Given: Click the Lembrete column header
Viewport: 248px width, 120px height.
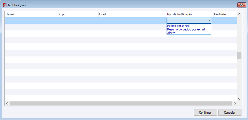Looking at the screenshot, I should (225, 14).
